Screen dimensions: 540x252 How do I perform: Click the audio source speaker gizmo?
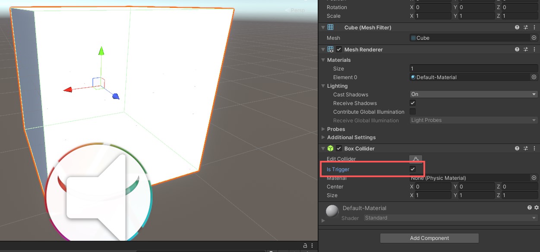pos(98,192)
